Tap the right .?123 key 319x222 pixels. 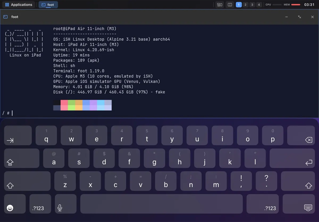263,204
